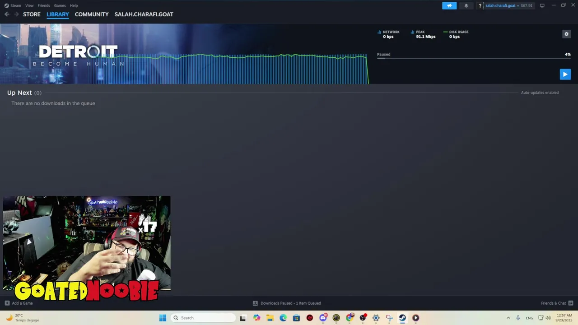578x325 pixels.
Task: Open the Windows Start menu
Action: point(163,318)
